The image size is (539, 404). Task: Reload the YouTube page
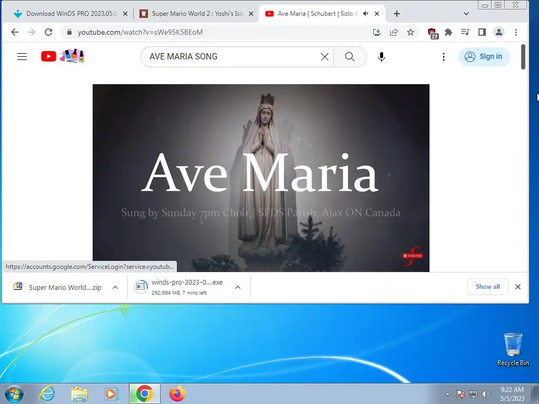tap(48, 32)
